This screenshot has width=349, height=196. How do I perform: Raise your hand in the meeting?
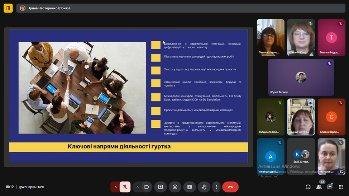(204, 187)
